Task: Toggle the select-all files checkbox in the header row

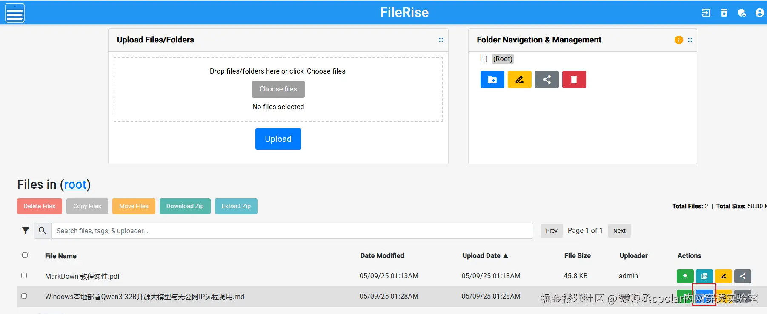Action: (25, 255)
